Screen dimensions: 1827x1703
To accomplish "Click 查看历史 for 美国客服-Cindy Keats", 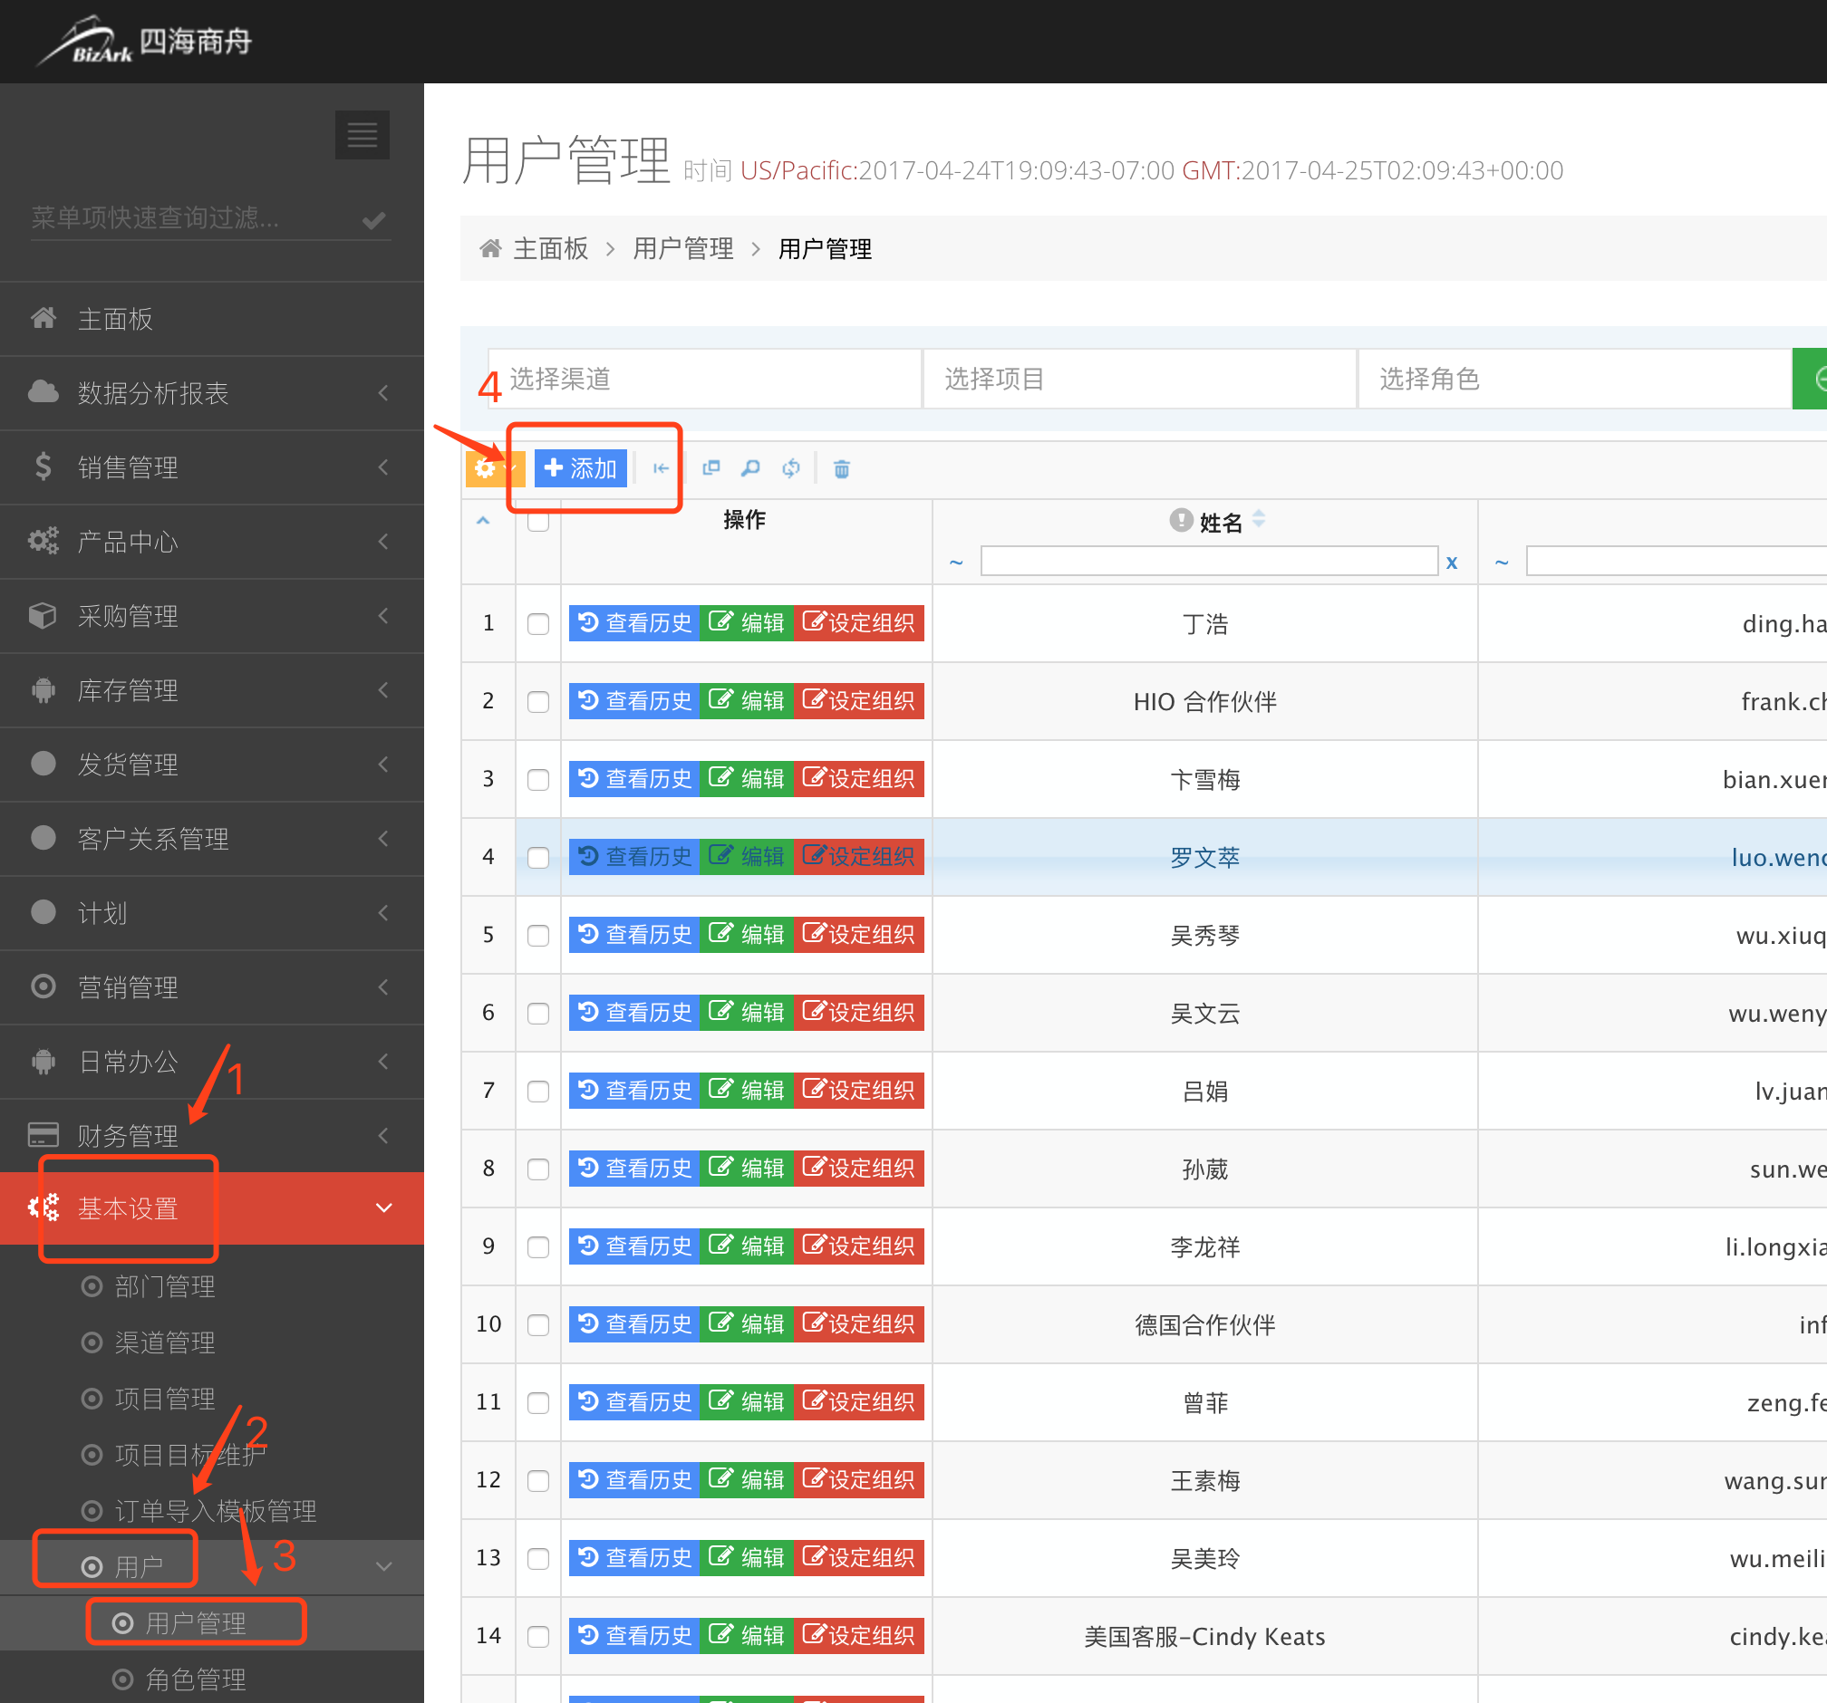I will 634,1636.
